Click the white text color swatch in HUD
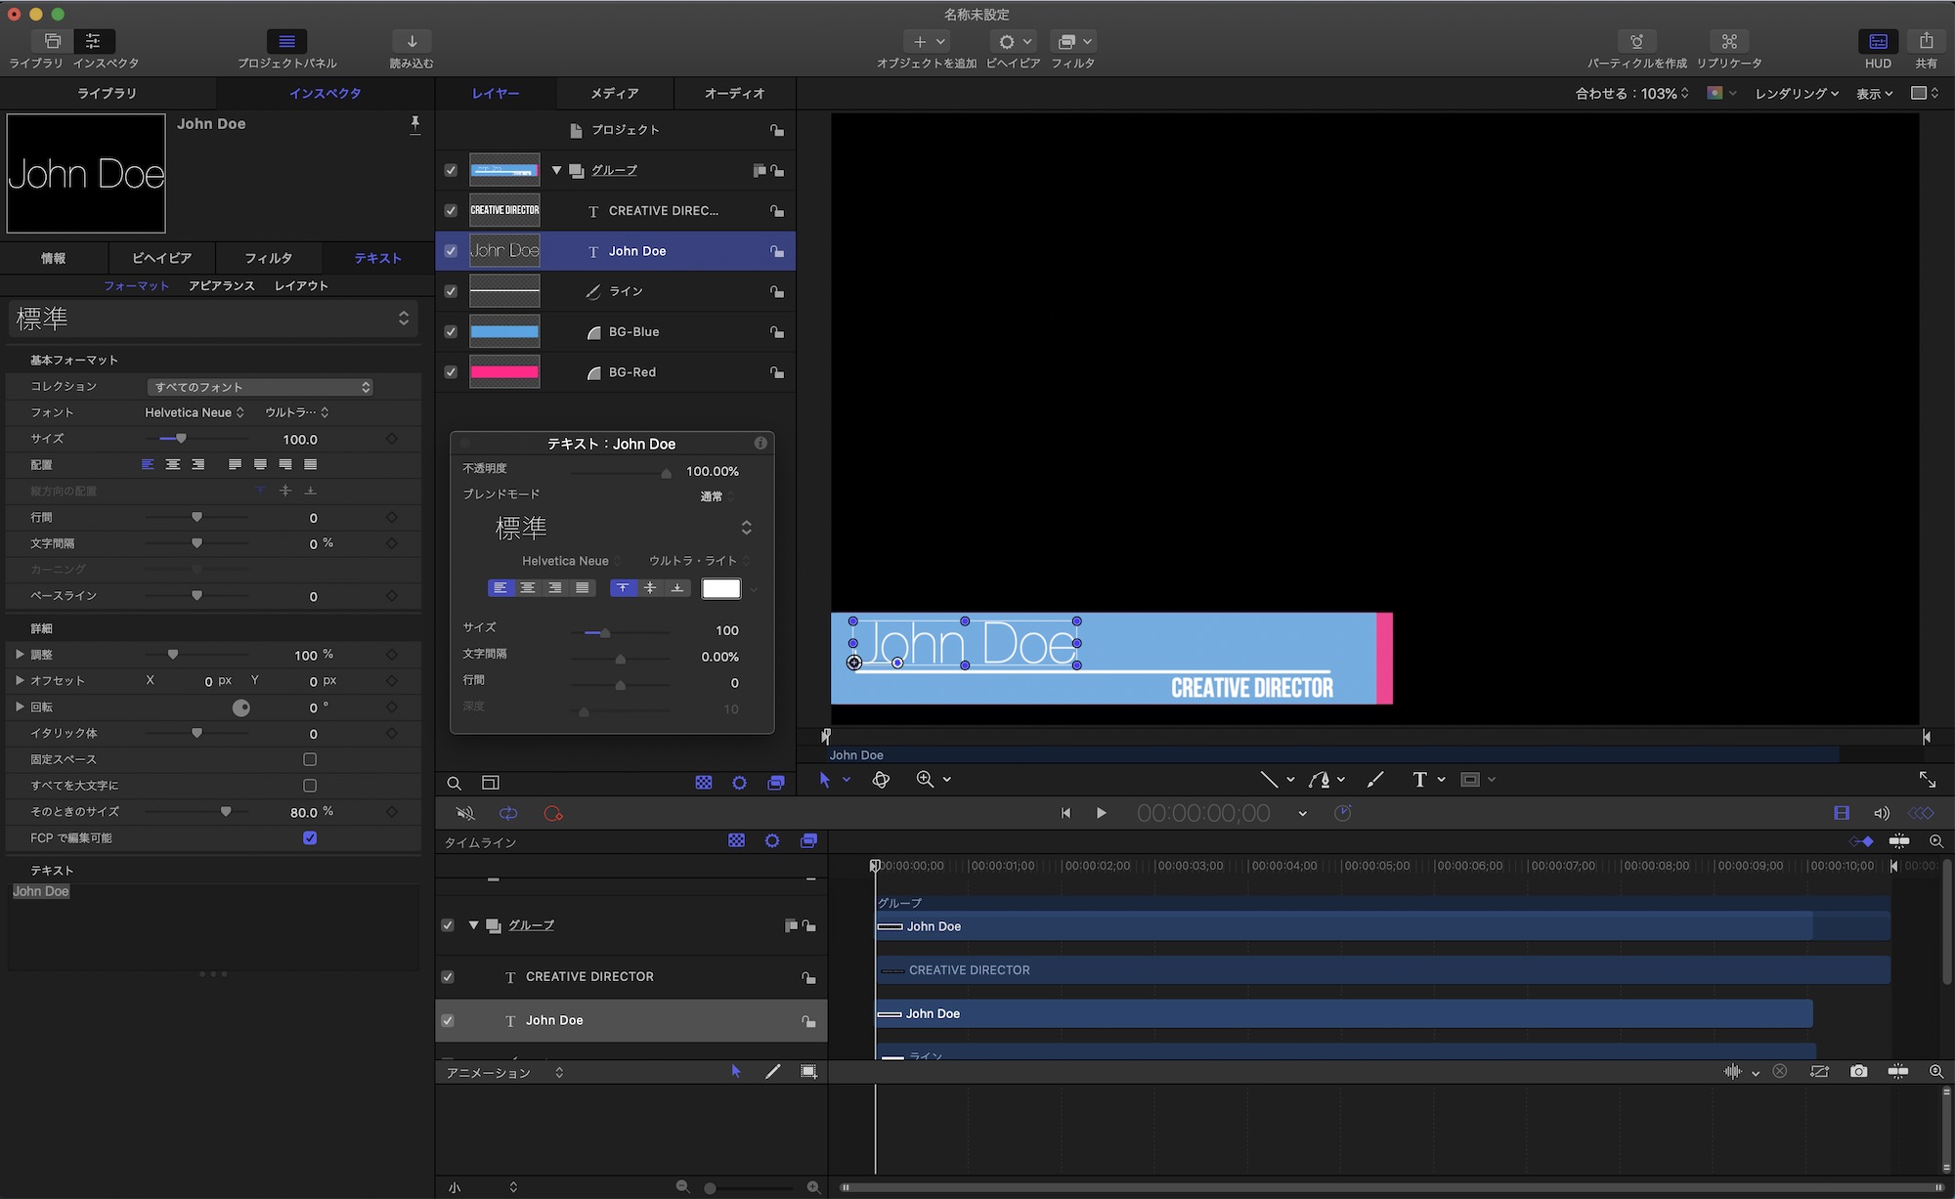This screenshot has height=1199, width=1955. (721, 588)
